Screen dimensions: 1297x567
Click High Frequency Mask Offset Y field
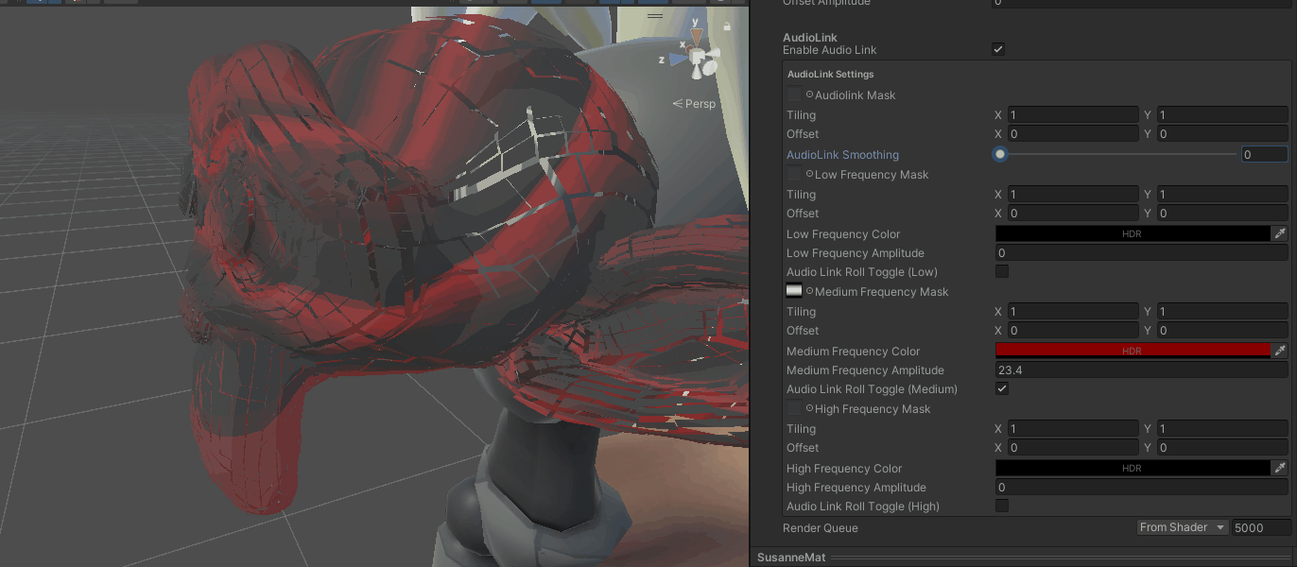tap(1222, 447)
